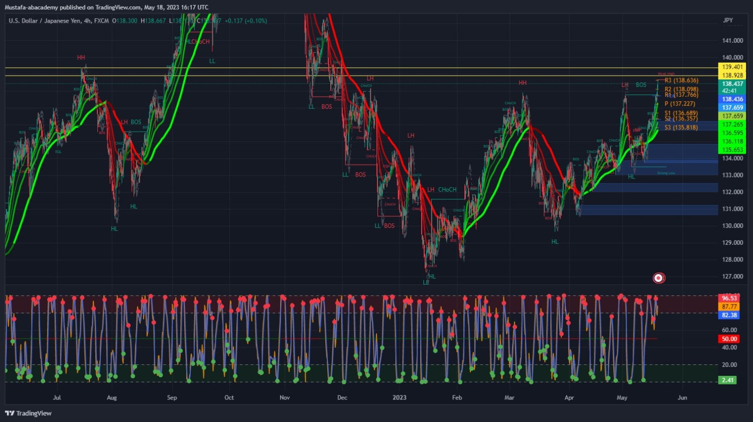The height and width of the screenshot is (422, 753).
Task: Click the S1 (136.689) pivot label
Action: pos(681,113)
